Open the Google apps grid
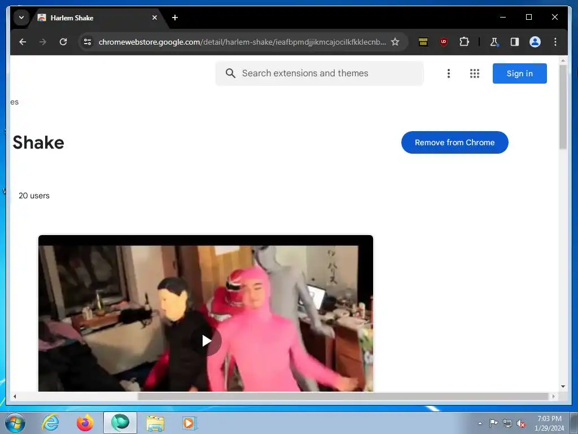Viewport: 578px width, 434px height. (x=474, y=73)
